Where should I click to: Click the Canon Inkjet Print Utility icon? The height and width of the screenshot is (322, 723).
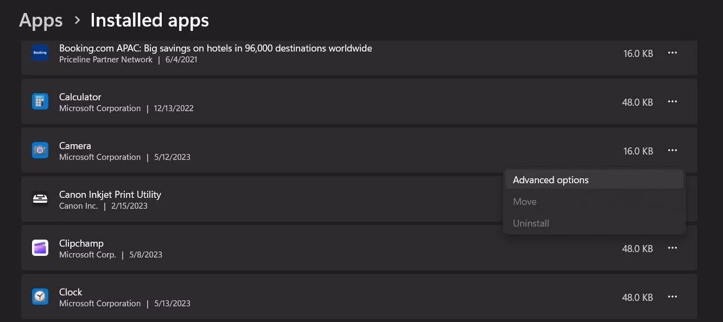(x=40, y=199)
